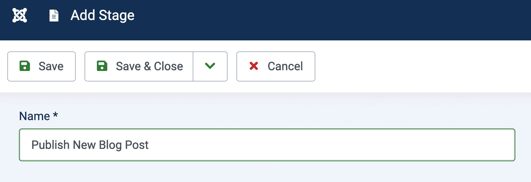Click the Save text label in toolbar
The height and width of the screenshot is (182, 531).
[x=51, y=66]
